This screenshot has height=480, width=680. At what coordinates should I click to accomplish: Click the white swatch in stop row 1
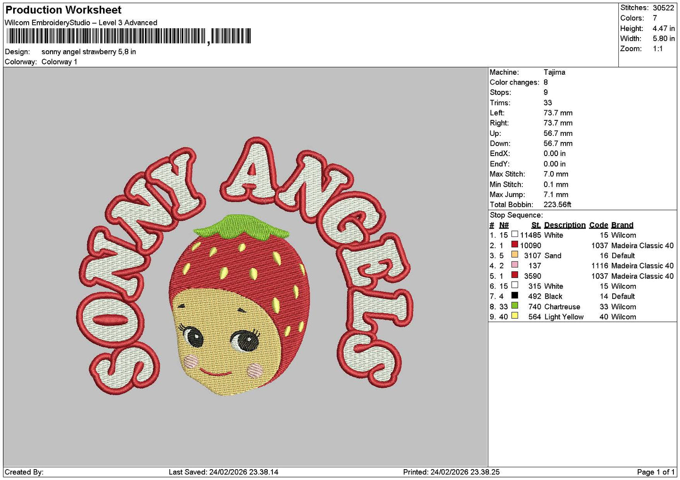[515, 234]
